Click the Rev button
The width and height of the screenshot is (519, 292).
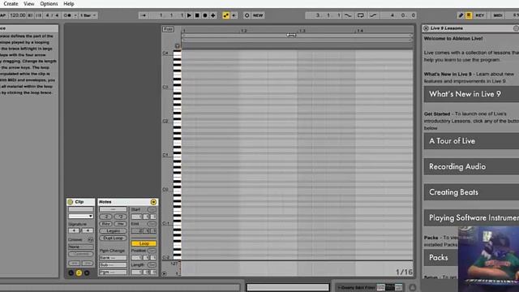[x=106, y=224]
